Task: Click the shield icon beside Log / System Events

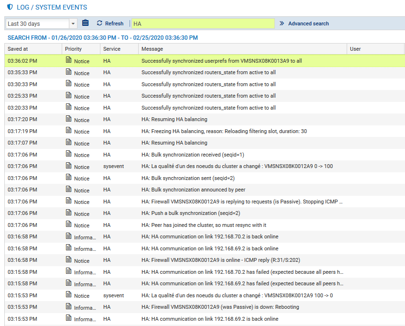Action: [10, 7]
